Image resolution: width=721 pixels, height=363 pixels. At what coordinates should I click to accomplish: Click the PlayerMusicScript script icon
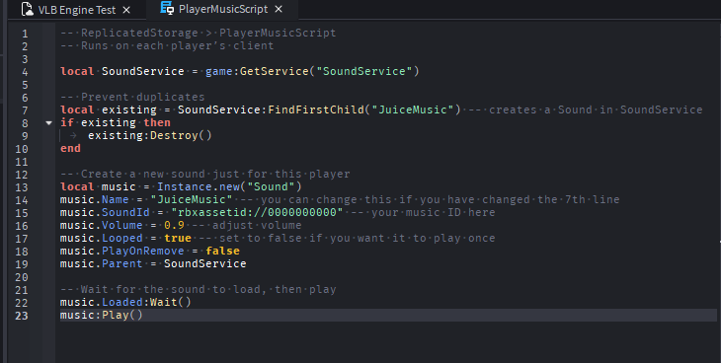tap(167, 8)
